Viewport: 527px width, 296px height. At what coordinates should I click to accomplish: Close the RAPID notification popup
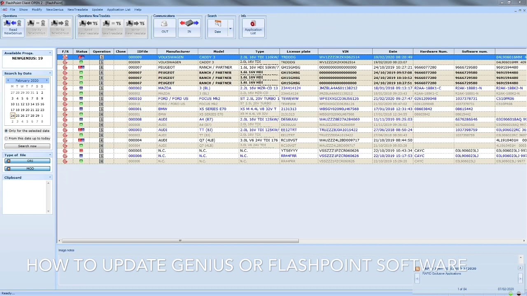(520, 268)
